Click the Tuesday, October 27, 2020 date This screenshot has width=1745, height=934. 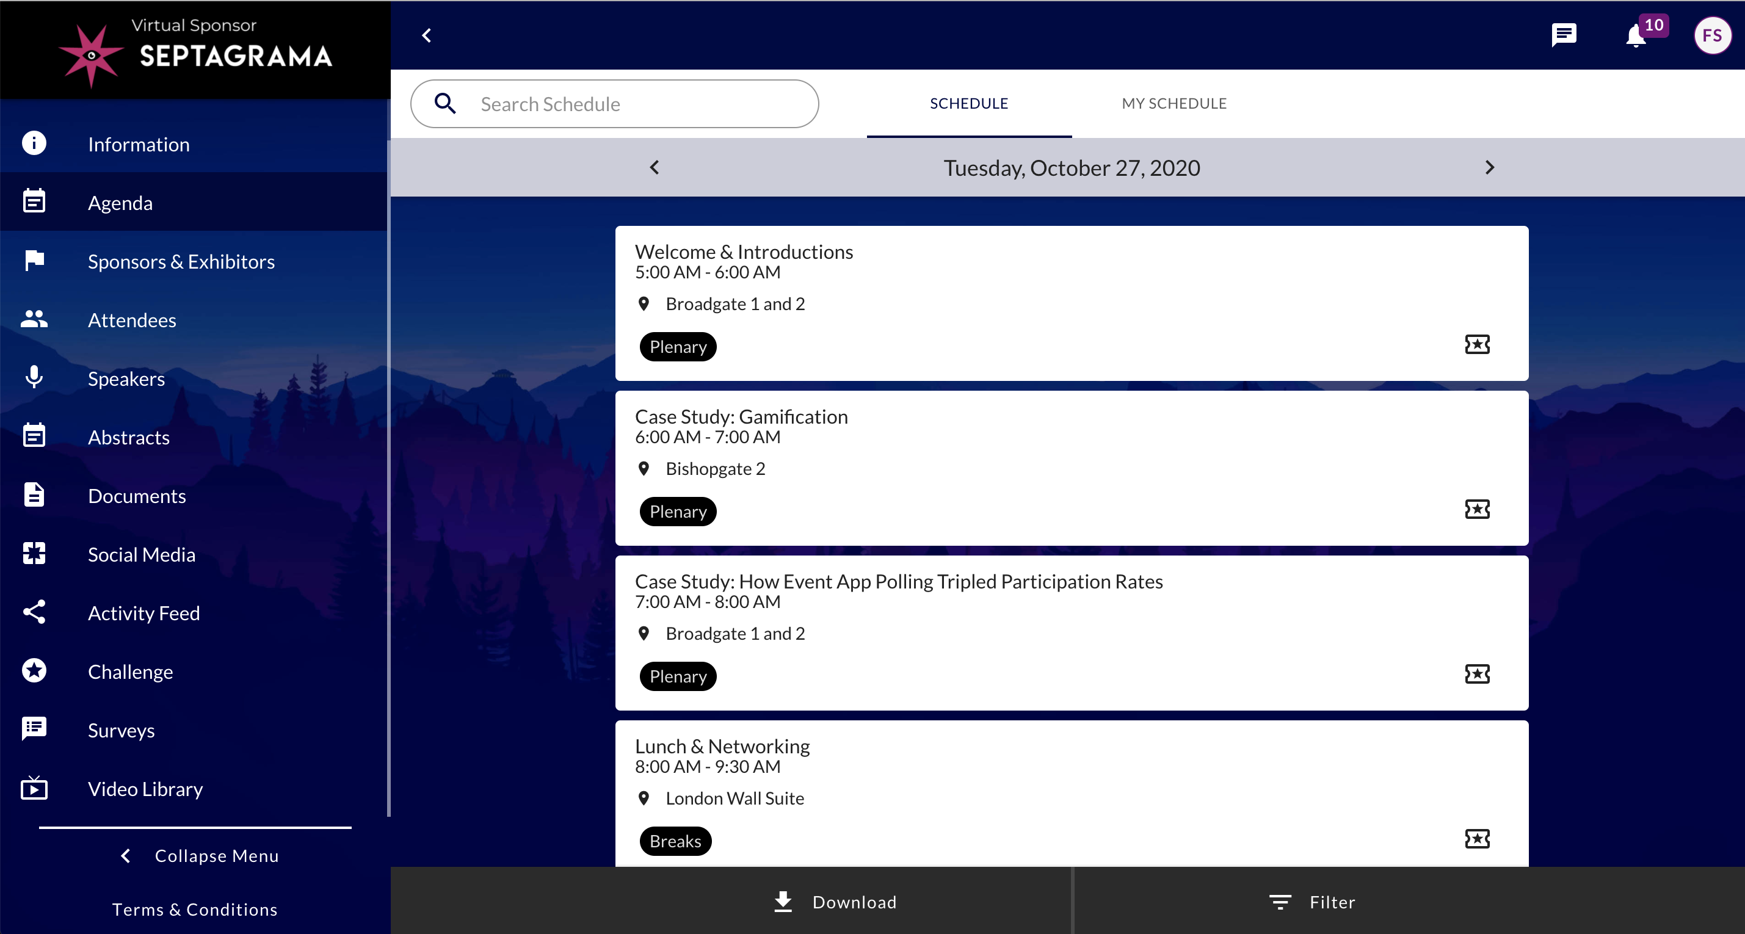click(x=1072, y=167)
